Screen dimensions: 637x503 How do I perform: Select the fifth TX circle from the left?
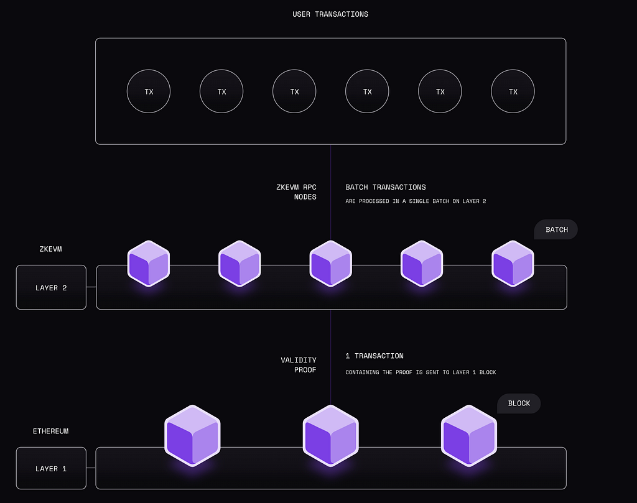440,91
